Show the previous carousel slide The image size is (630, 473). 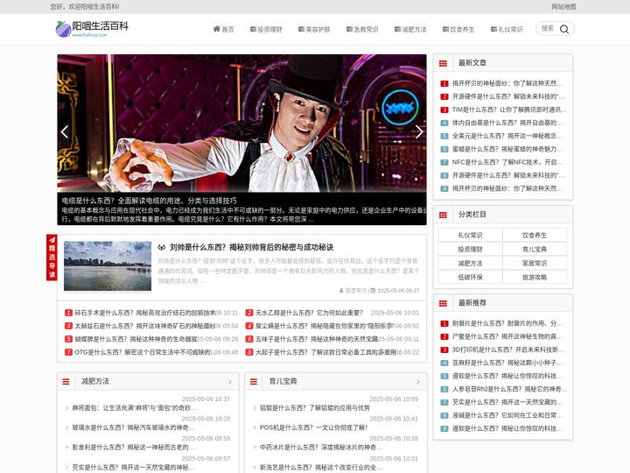pyautogui.click(x=64, y=131)
